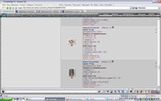Delete Наручи Талантов with the red X
The image size is (161, 101).
pos(72,45)
